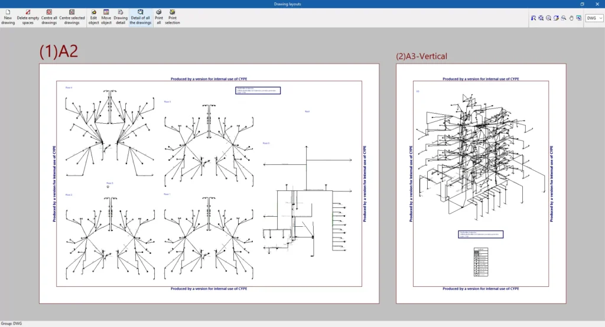Click the redraw refresh icon

click(x=556, y=18)
